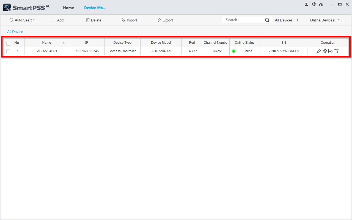
Task: Open device configuration gear icon in Operation column
Action: [325, 51]
